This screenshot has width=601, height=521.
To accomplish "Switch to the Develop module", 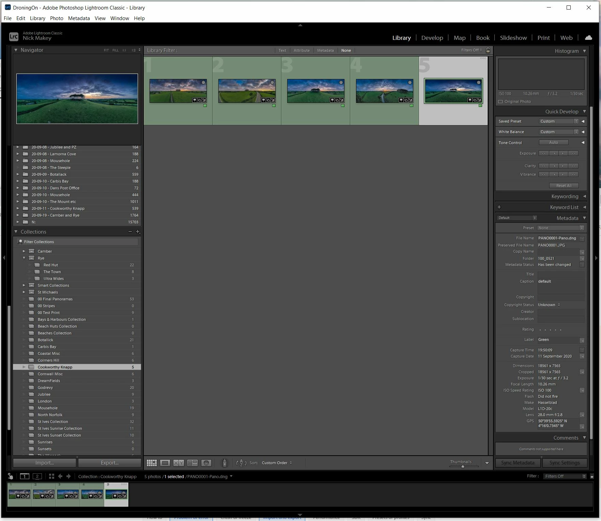I will click(x=432, y=38).
